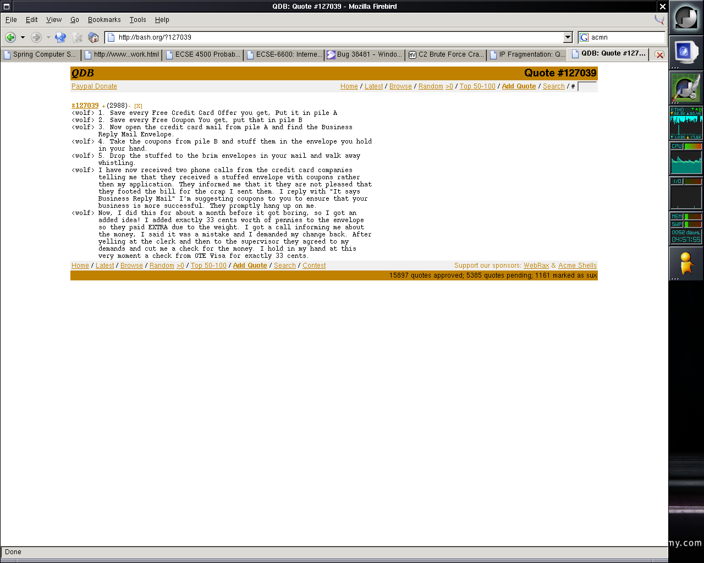Close the current tab with red X
The image size is (704, 563).
click(x=659, y=55)
